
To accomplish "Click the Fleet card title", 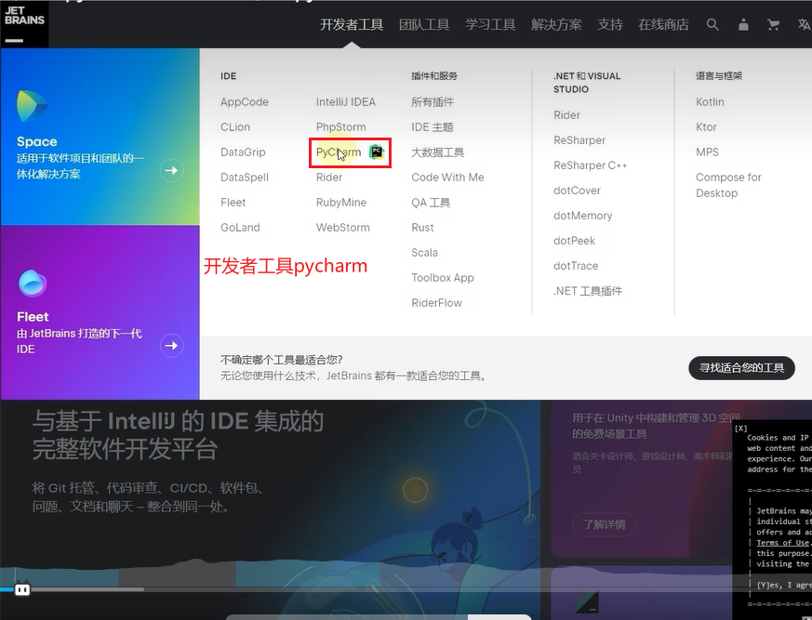I will click(x=33, y=317).
